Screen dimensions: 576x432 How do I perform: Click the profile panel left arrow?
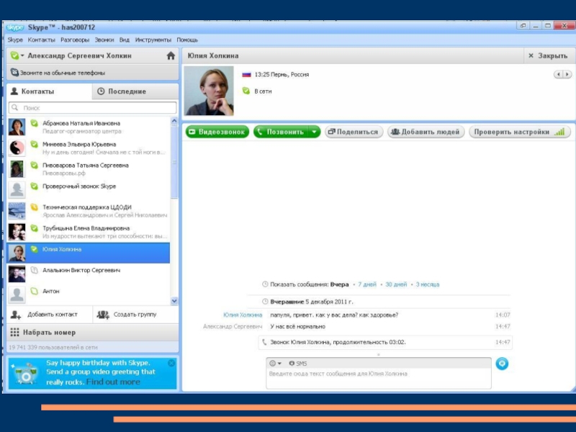click(559, 74)
